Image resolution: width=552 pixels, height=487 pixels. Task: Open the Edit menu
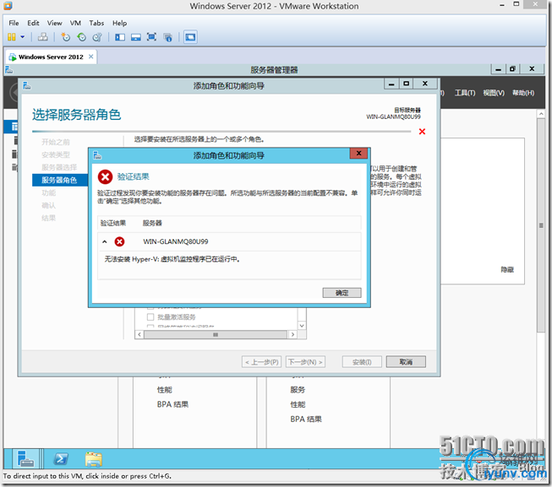(33, 23)
